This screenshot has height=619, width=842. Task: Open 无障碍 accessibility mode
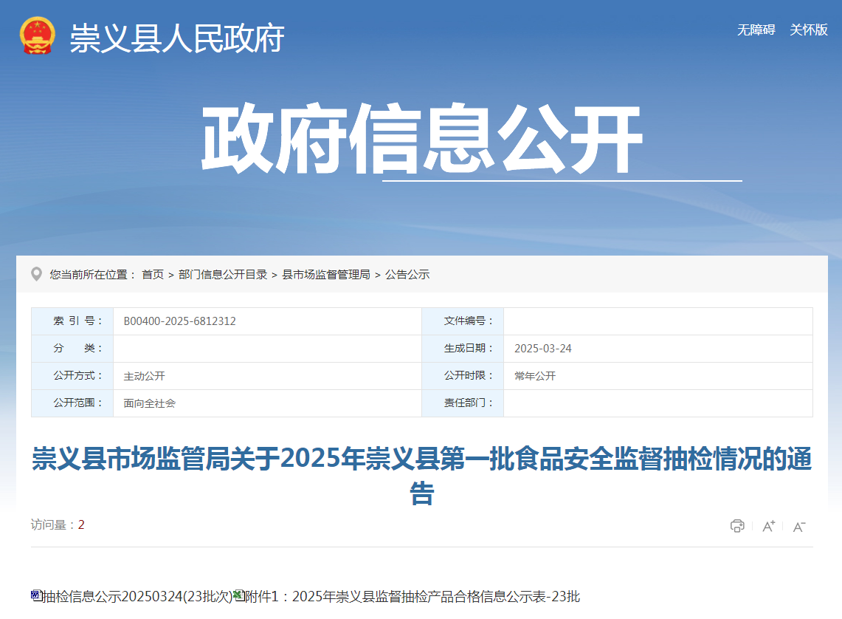[x=756, y=30]
